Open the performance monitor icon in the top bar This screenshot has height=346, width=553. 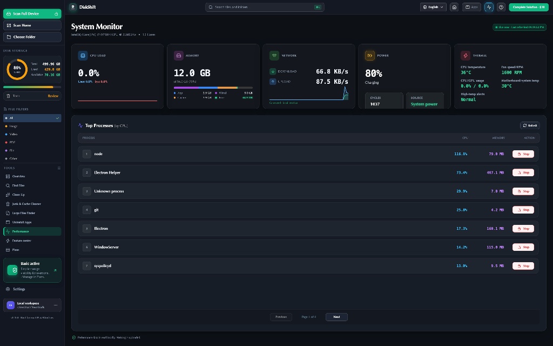pyautogui.click(x=489, y=7)
